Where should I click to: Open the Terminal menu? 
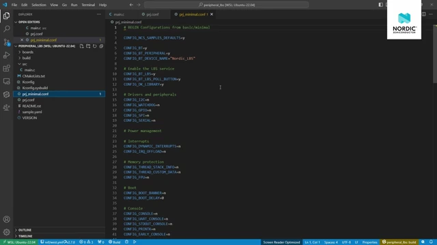[88, 5]
